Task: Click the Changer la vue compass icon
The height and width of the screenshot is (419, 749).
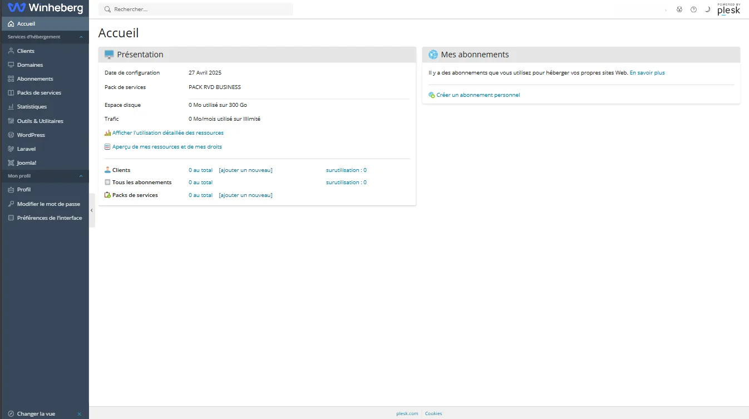Action: tap(11, 413)
